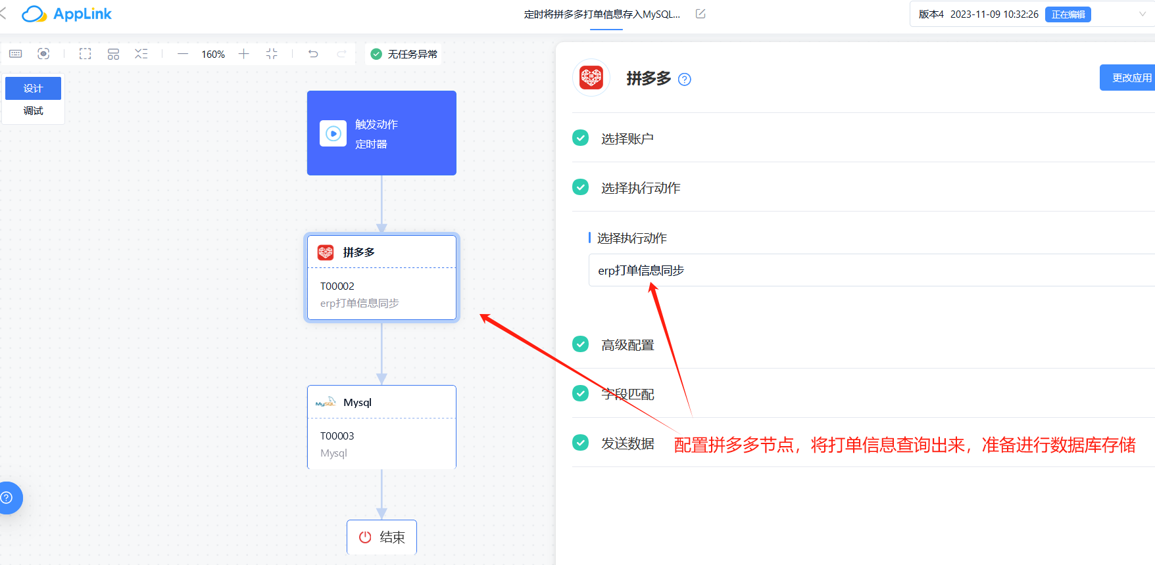Click the 拼多多 logo in canvas node
Viewport: 1155px width, 565px height.
[x=326, y=252]
